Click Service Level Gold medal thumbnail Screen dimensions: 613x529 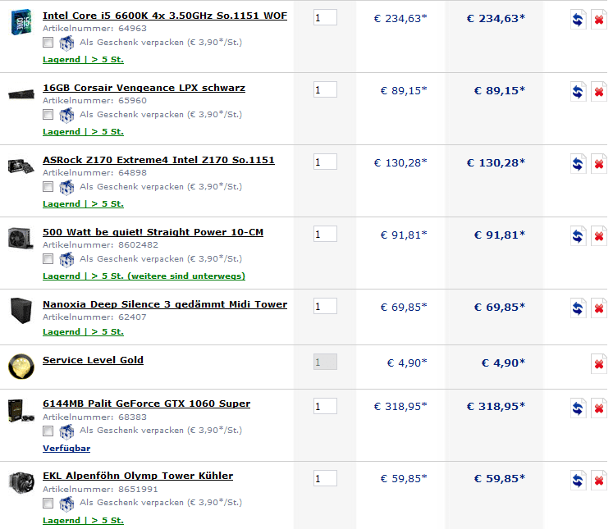(x=21, y=367)
